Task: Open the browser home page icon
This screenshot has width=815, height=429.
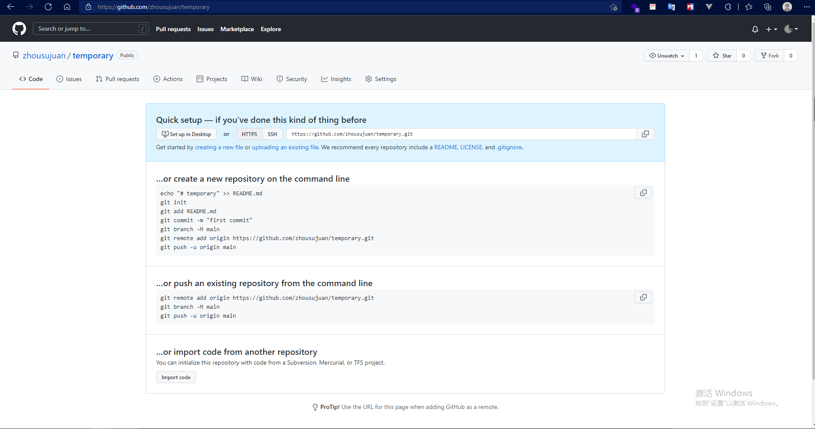Action: (67, 7)
